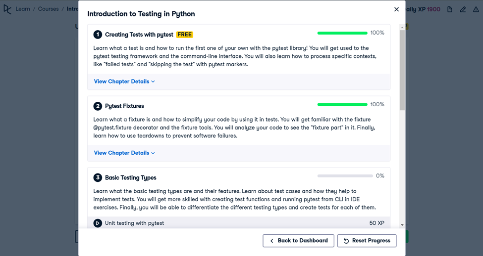Viewport: 483px width, 256px height.
Task: Expand View Chapter Details for Creating Tests with pytest
Action: pos(124,82)
